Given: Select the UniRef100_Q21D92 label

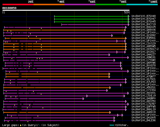Looking at the screenshot, I should click(x=143, y=35).
